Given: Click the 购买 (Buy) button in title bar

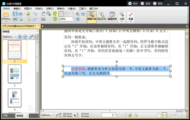Looking at the screenshot, I should pos(133,3).
